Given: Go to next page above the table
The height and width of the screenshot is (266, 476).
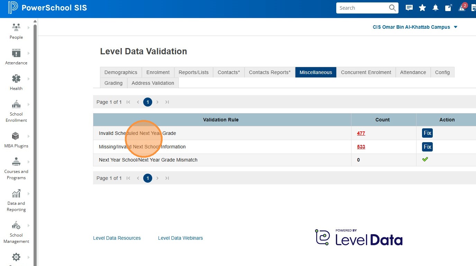Looking at the screenshot, I should point(157,102).
